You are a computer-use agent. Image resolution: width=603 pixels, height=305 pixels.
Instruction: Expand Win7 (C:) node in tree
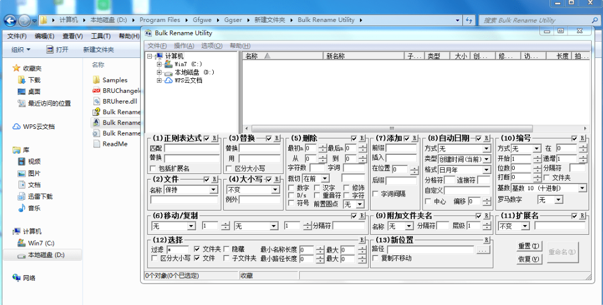(159, 64)
